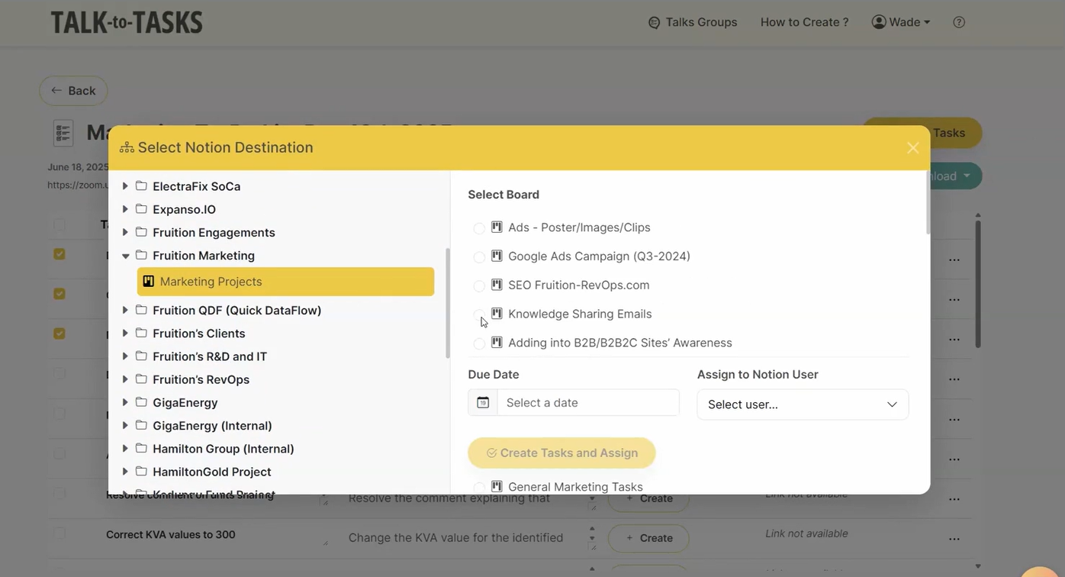Click the folder icon for Fruition's RevOps

coord(141,379)
